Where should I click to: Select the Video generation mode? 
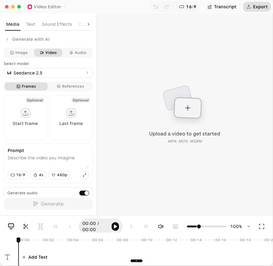tap(48, 53)
